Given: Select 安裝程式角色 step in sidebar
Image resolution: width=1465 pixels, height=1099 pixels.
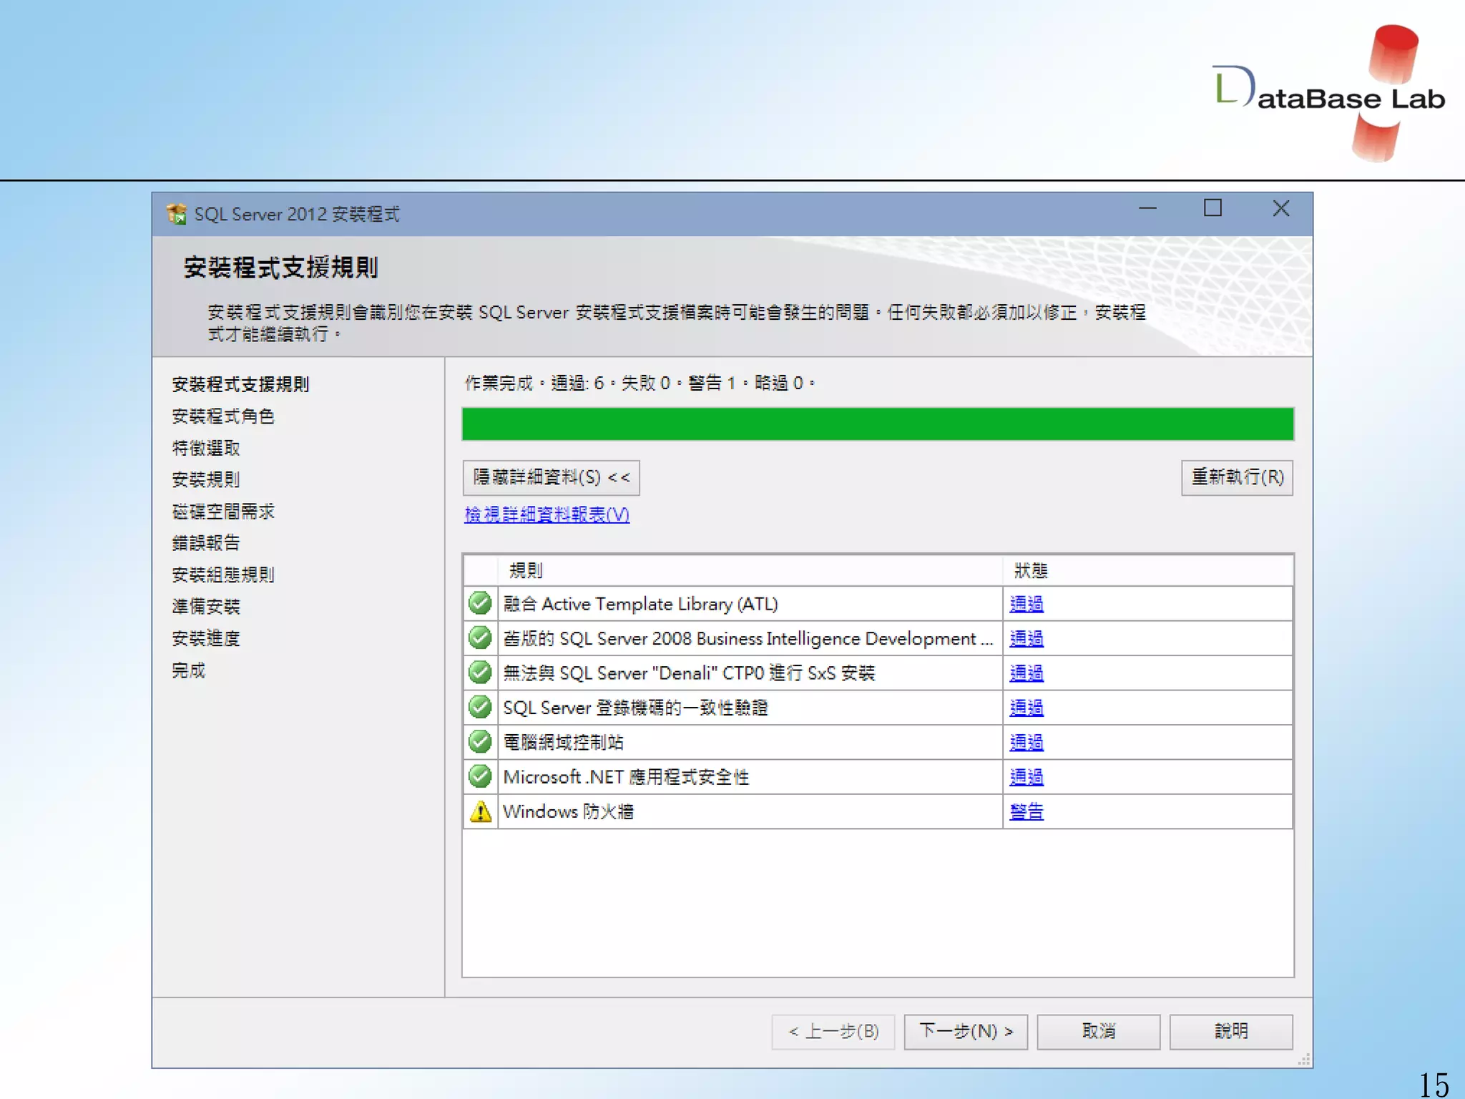Looking at the screenshot, I should [x=223, y=416].
